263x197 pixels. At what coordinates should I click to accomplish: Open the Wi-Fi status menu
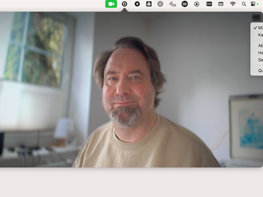tap(233, 4)
